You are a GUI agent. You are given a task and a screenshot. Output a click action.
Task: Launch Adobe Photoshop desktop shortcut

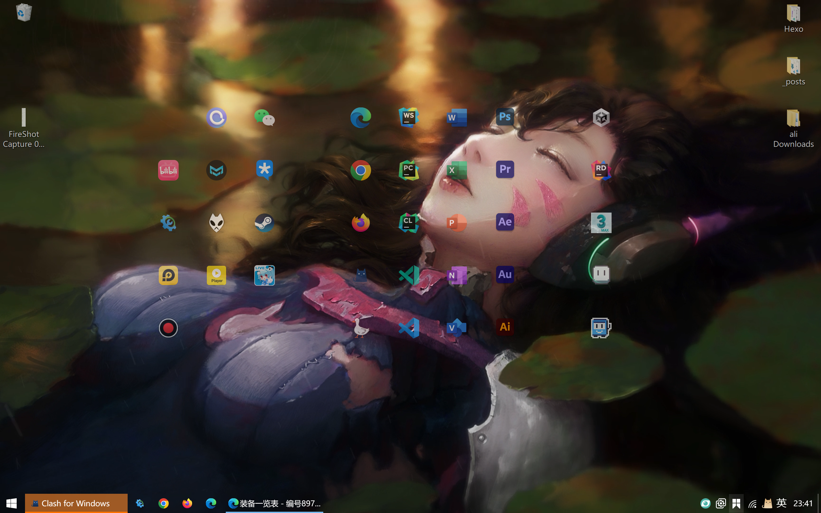[505, 117]
